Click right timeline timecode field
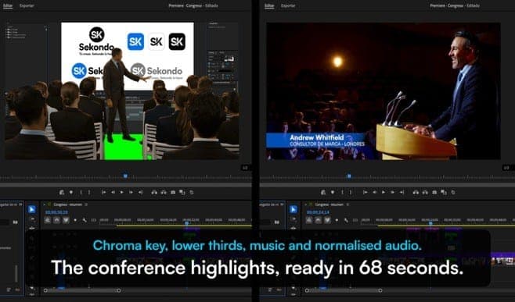Viewport: 515px width, 302px height. [x=318, y=212]
